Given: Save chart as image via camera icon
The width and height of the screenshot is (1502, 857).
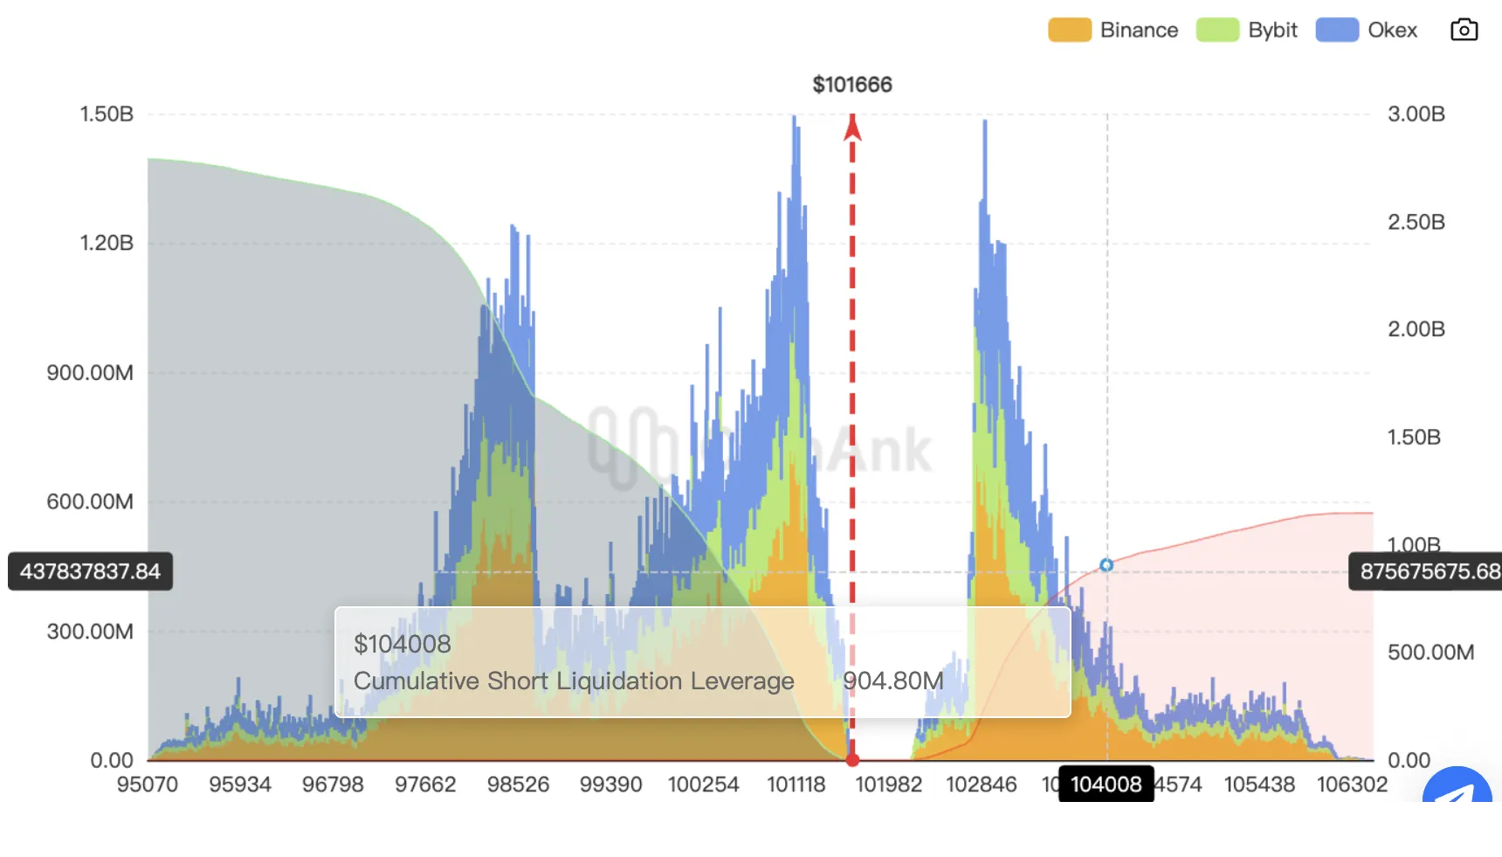Looking at the screenshot, I should (1464, 30).
